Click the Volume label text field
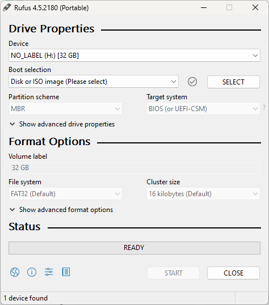Image resolution: width=269 pixels, height=305 pixels. tap(134, 168)
